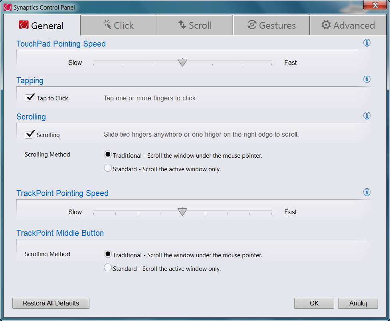Click Restore All Defaults button
Viewport: 390px width, 321px height.
51,303
